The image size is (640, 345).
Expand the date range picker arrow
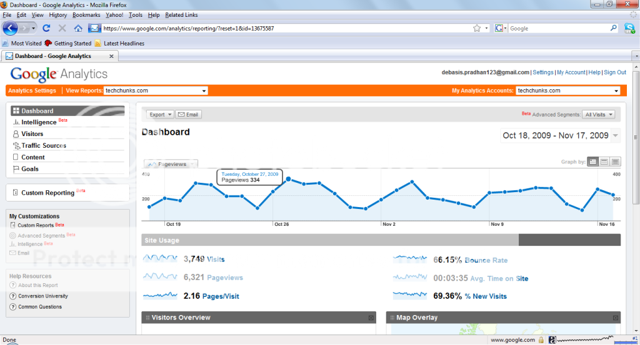[x=616, y=135]
